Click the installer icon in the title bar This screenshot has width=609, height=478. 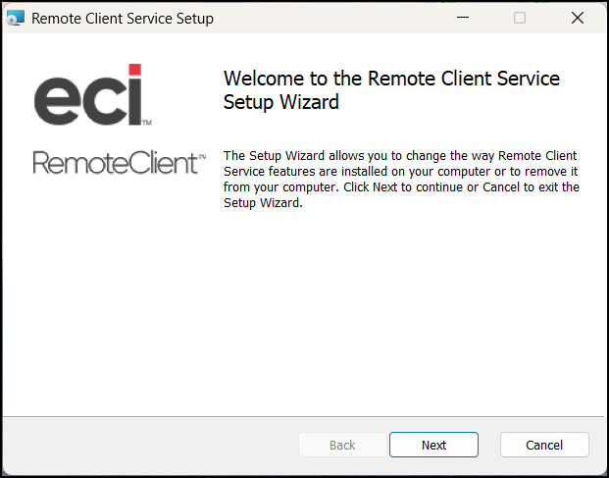pos(16,18)
